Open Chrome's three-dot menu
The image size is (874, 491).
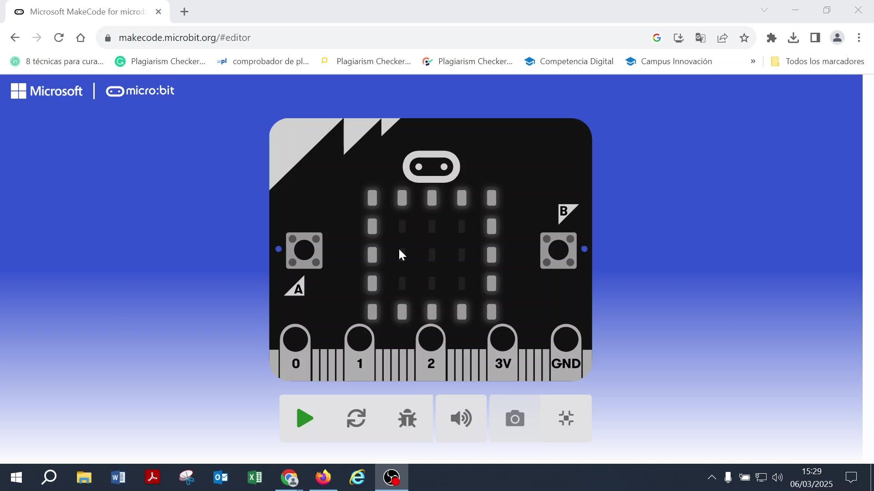859,38
